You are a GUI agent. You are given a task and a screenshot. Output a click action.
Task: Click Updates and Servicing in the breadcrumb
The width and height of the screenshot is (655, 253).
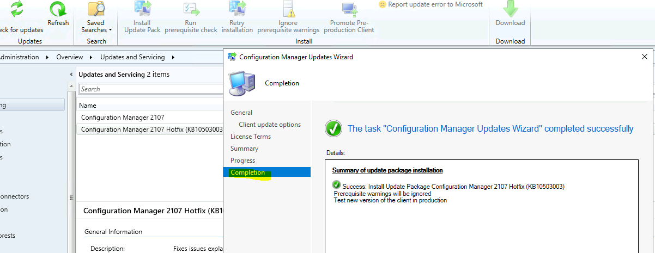pyautogui.click(x=132, y=57)
